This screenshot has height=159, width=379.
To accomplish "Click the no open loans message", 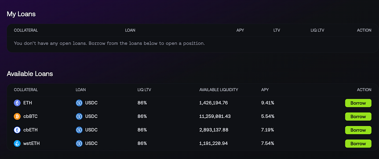I will tap(109, 44).
